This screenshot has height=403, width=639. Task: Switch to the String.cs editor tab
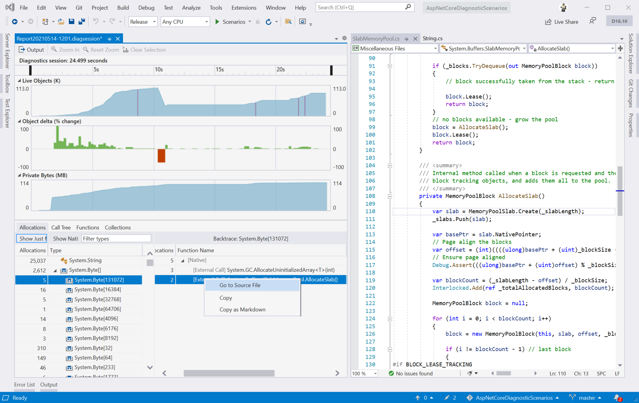432,38
